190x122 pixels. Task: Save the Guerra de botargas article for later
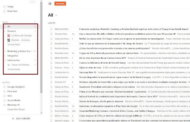[x=51, y=102]
